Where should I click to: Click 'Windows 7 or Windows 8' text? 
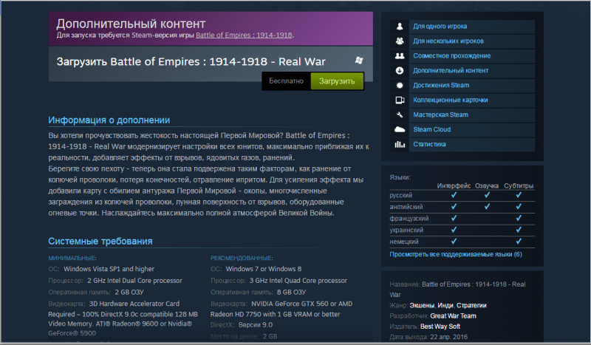[x=264, y=269]
